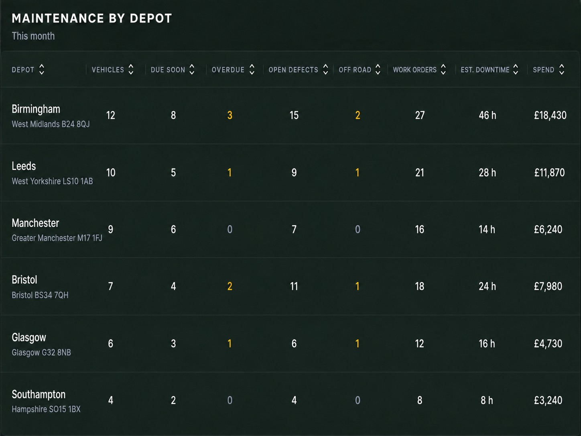Select the Glasgow depot name

(29, 338)
